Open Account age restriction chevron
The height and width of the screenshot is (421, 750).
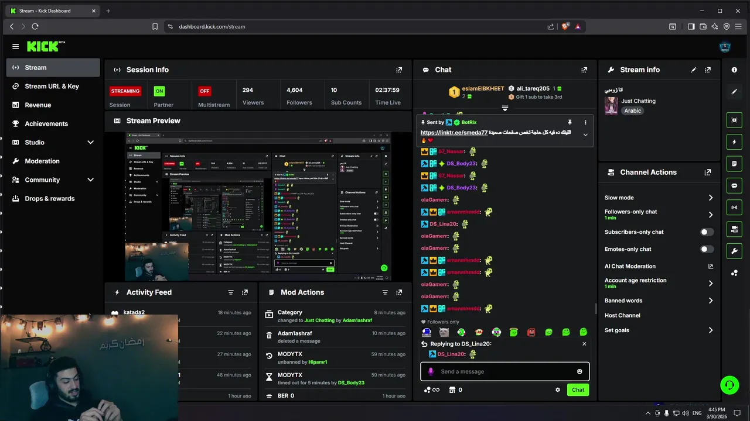711,284
